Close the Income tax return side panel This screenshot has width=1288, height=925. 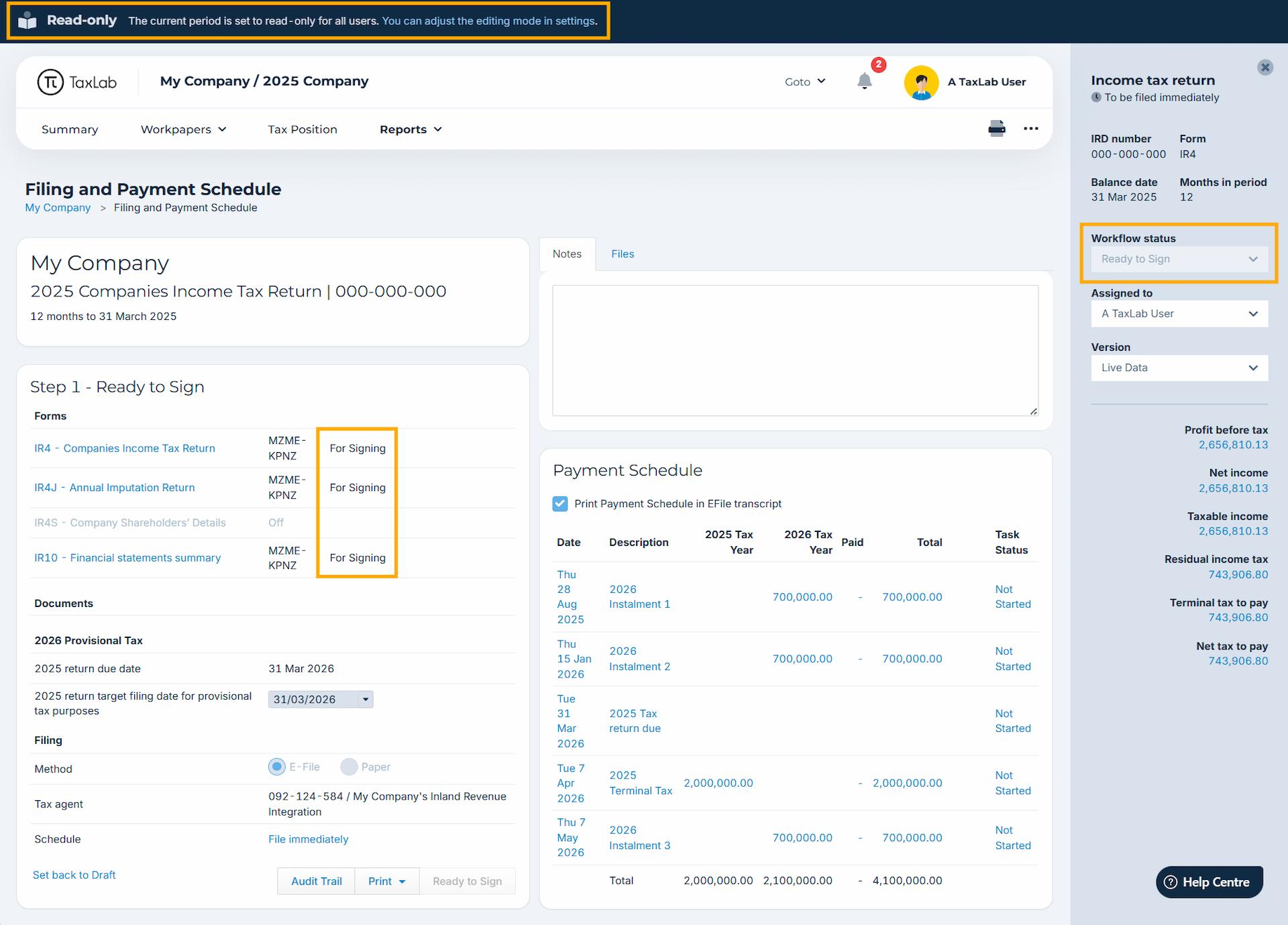1265,67
